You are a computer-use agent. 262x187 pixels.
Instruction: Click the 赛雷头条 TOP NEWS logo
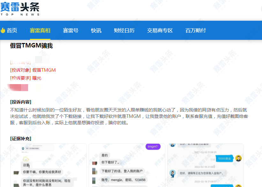click(x=20, y=9)
